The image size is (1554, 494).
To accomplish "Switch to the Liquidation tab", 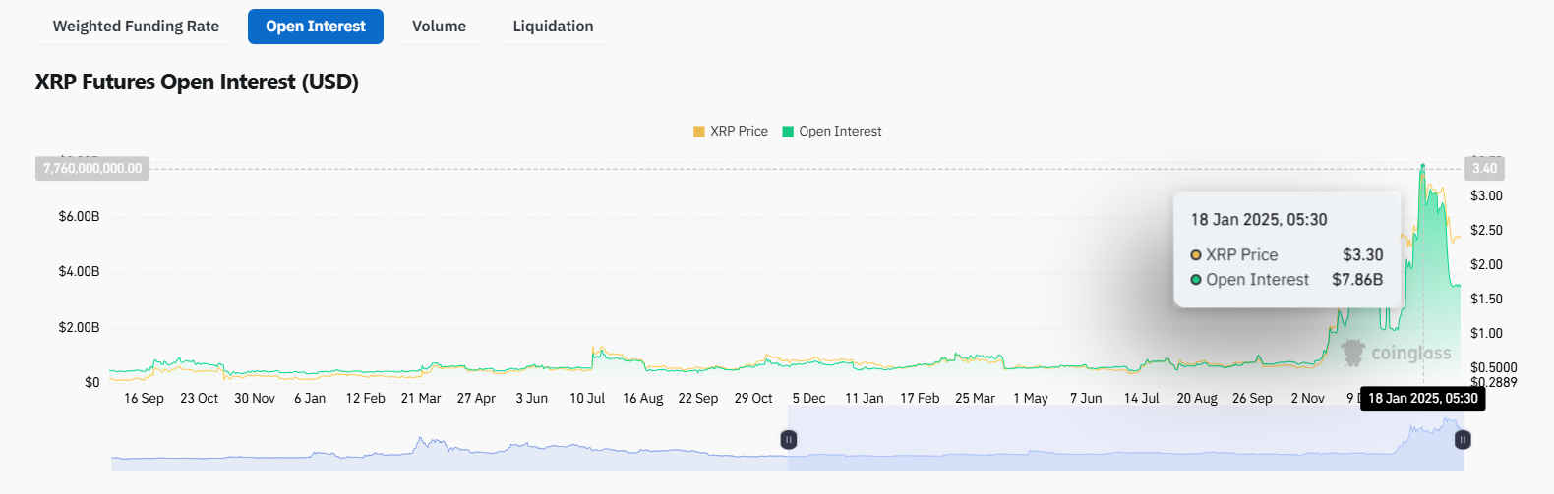I will pyautogui.click(x=553, y=27).
